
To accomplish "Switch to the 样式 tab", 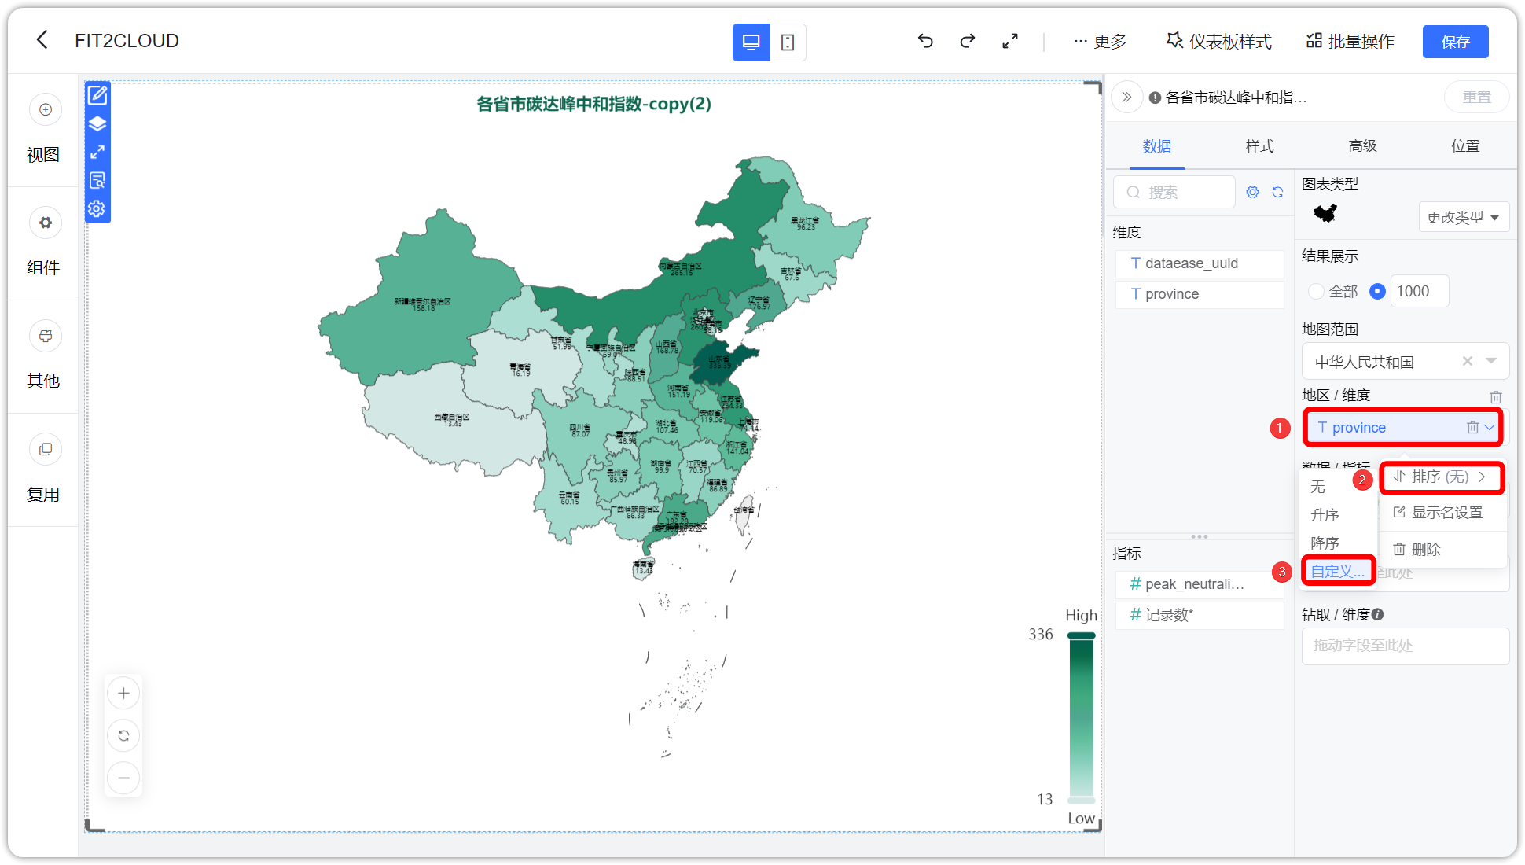I will coord(1259,145).
